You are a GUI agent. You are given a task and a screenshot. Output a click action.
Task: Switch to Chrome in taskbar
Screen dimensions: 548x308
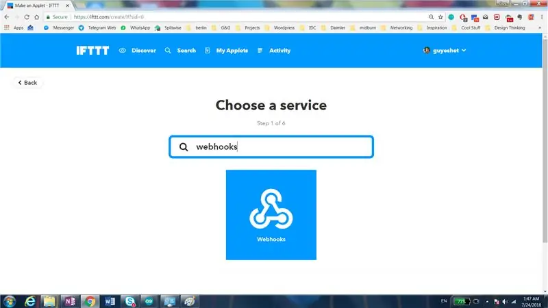point(90,301)
